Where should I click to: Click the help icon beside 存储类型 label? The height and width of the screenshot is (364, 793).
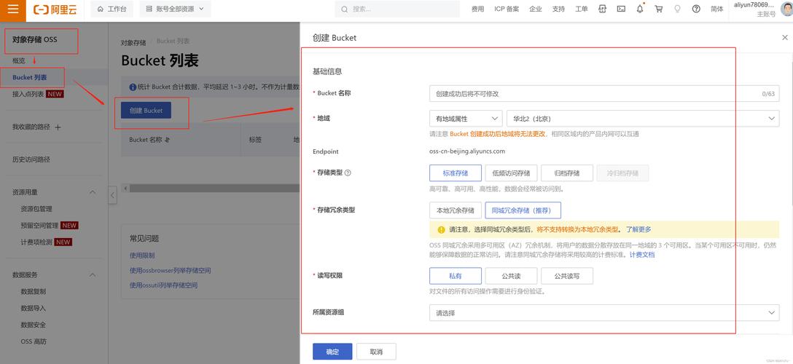(x=348, y=173)
